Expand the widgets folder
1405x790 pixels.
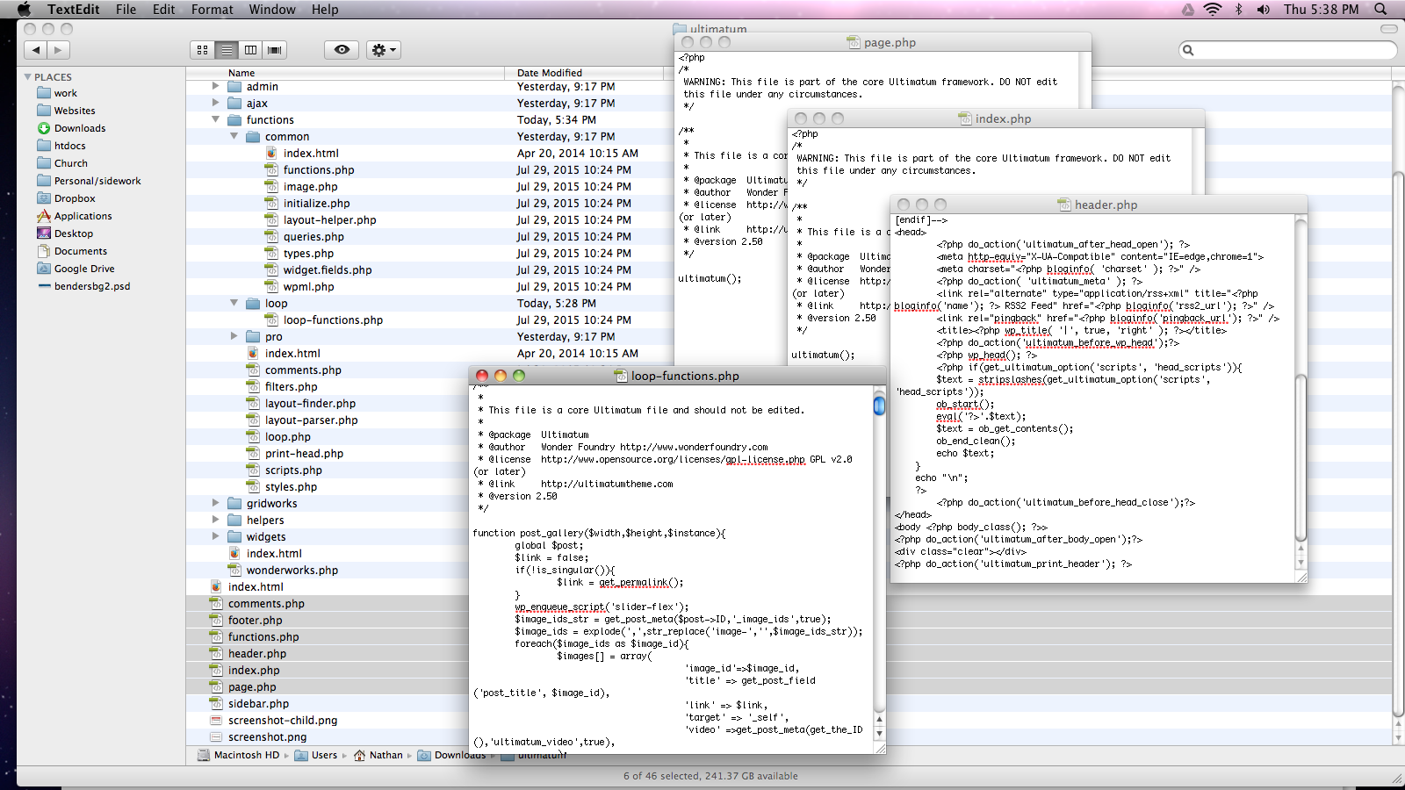tap(215, 536)
